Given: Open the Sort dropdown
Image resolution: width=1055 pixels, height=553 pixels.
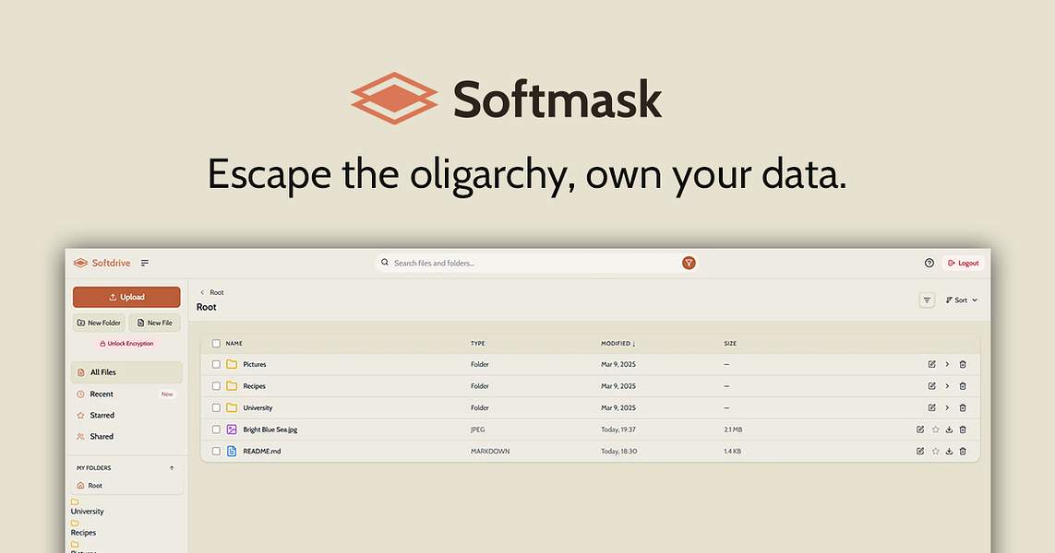Looking at the screenshot, I should point(960,300).
